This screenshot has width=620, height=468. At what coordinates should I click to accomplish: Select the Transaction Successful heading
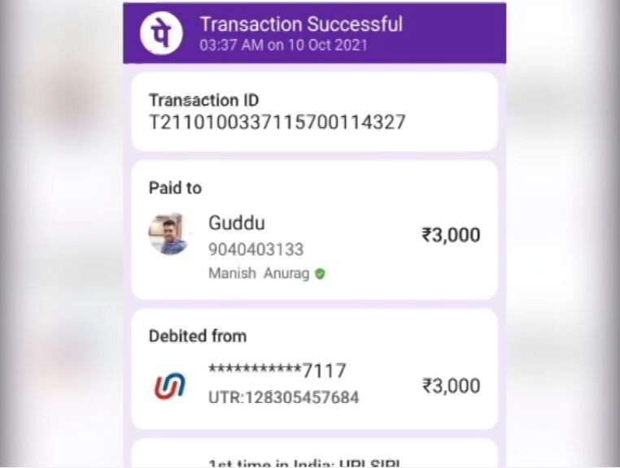pos(301,24)
